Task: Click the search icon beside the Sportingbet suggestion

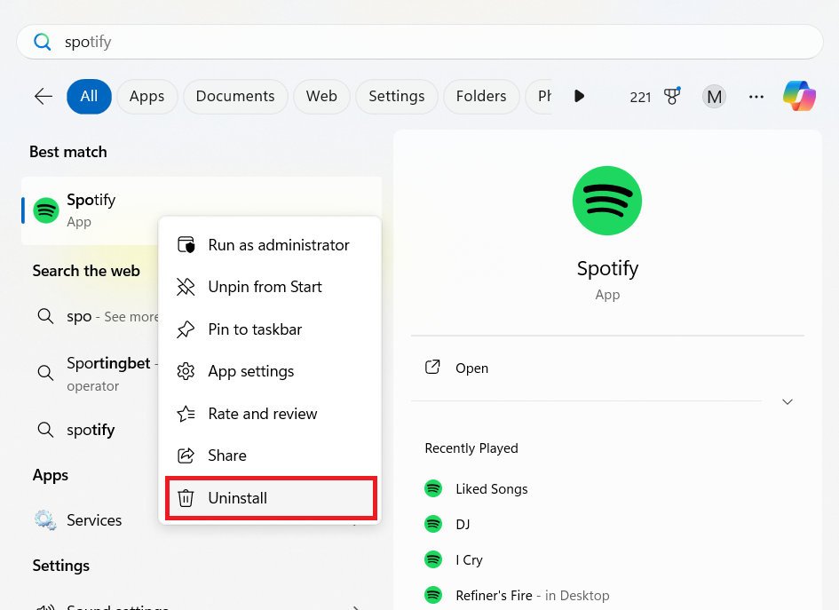Action: tap(45, 372)
